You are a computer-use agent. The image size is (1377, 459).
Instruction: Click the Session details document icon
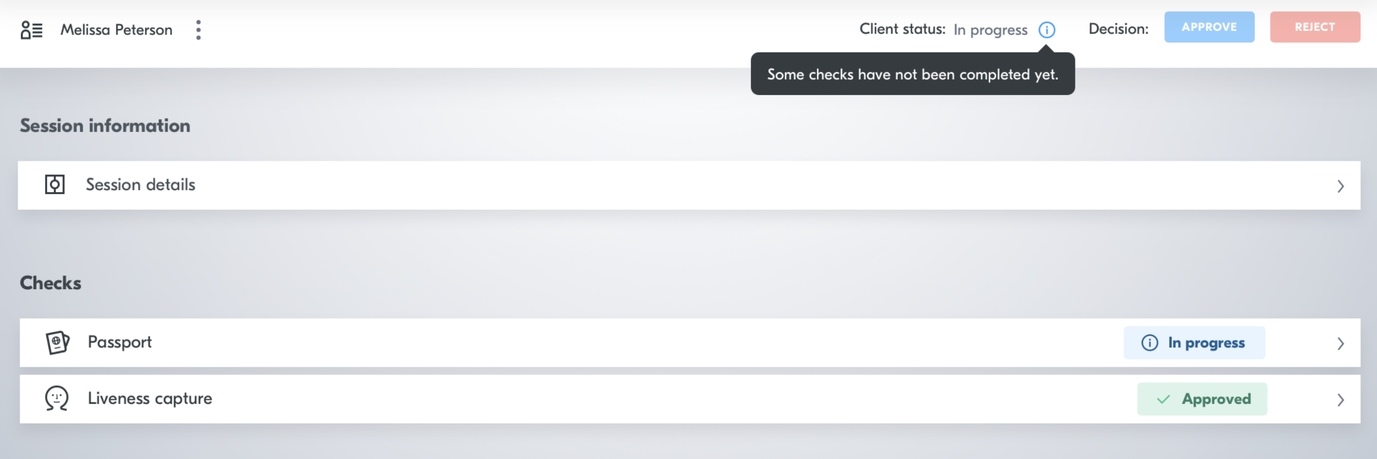click(x=54, y=185)
